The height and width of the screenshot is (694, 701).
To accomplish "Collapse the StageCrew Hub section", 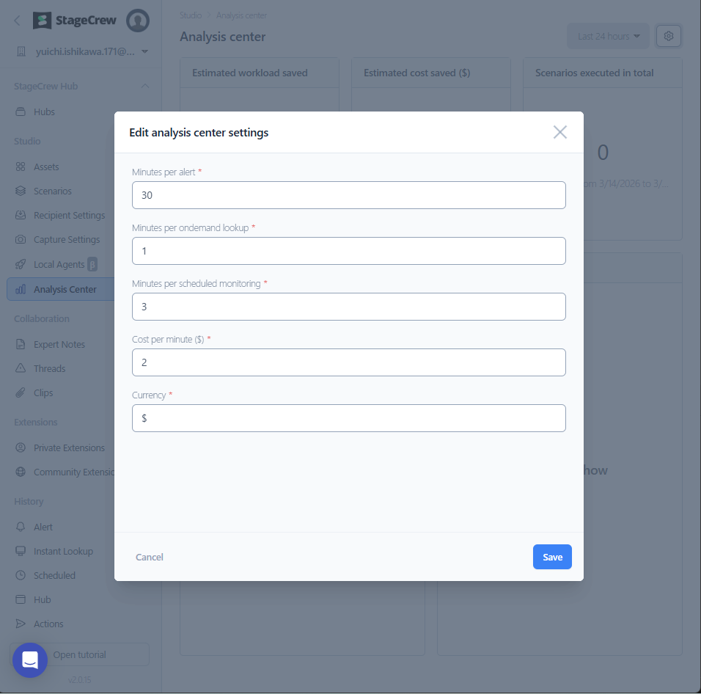I will tap(145, 87).
